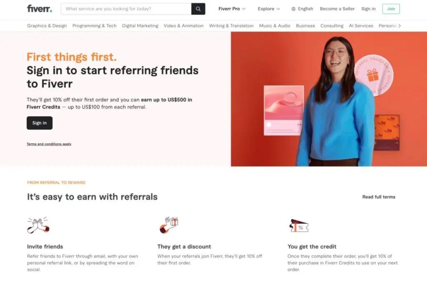
Task: Click the gift hand discount icon
Action: [x=169, y=225]
